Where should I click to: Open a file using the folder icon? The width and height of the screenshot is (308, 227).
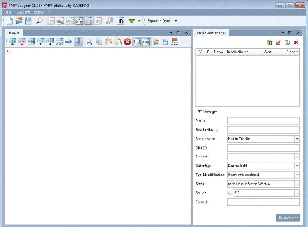(x=19, y=21)
